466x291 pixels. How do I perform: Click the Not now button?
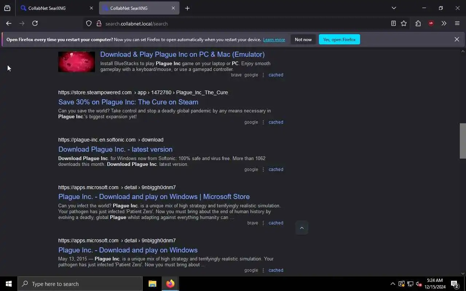[x=303, y=40]
